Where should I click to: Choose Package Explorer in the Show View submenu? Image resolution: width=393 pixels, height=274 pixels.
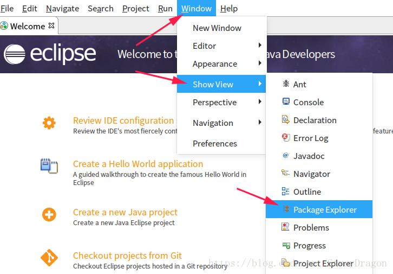319,209
